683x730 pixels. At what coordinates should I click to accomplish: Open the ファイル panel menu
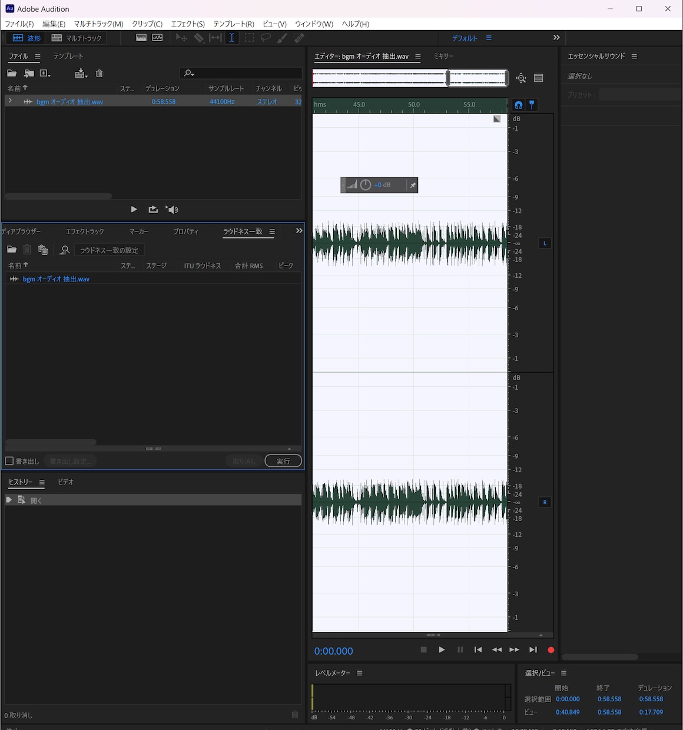[38, 57]
